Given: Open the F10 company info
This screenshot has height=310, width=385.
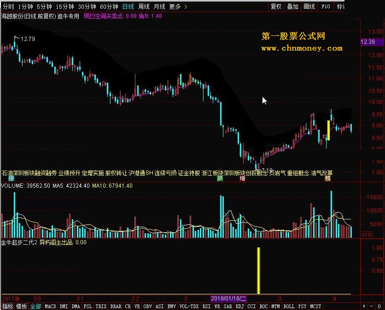Looking at the screenshot, I should pyautogui.click(x=326, y=6).
